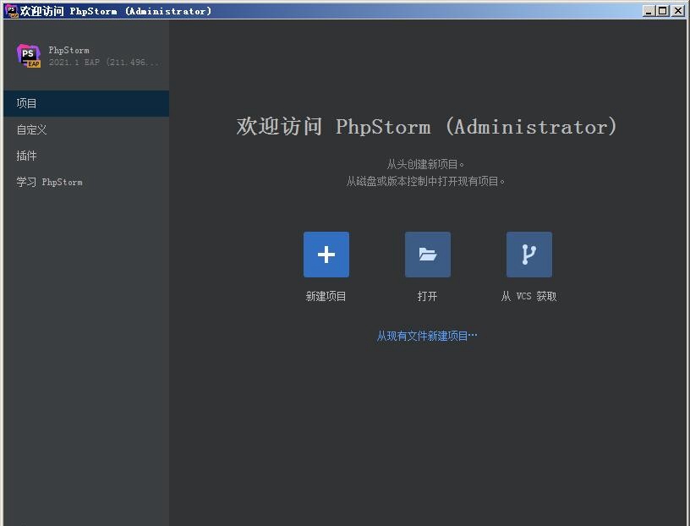Image resolution: width=690 pixels, height=526 pixels.
Task: Click the 从磁盘或版本控制中打开现有项目 text
Action: [x=425, y=181]
